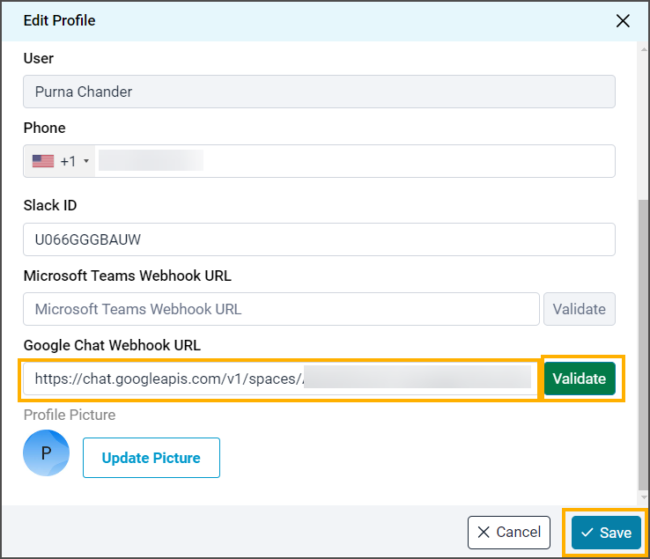Click the round profile avatar with letter P
650x559 pixels.
[x=46, y=453]
